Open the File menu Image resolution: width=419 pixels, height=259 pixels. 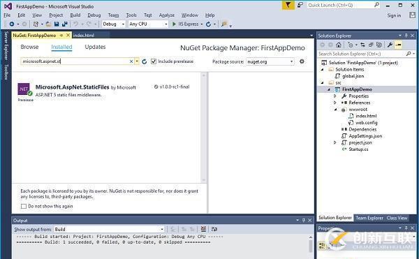(7, 15)
